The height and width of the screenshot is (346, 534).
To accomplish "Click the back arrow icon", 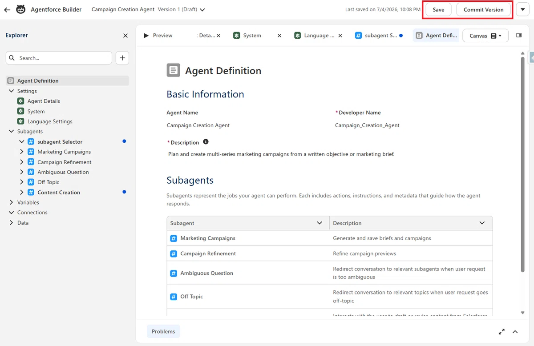I will (x=7, y=9).
